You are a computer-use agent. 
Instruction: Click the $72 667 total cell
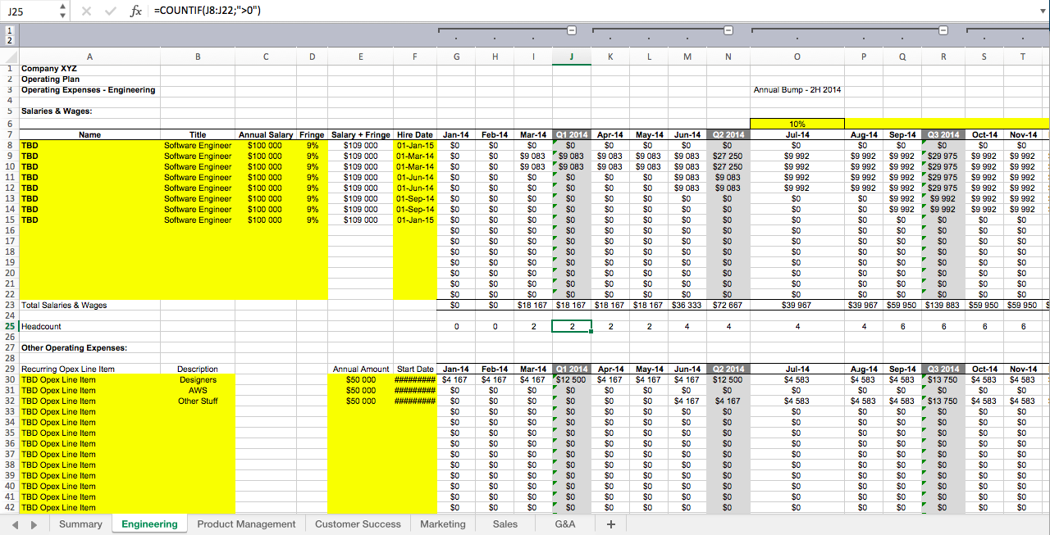[x=727, y=305]
